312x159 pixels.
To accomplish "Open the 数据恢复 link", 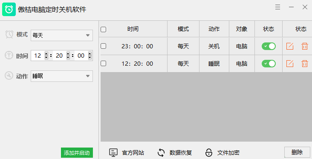I will click(181, 153).
